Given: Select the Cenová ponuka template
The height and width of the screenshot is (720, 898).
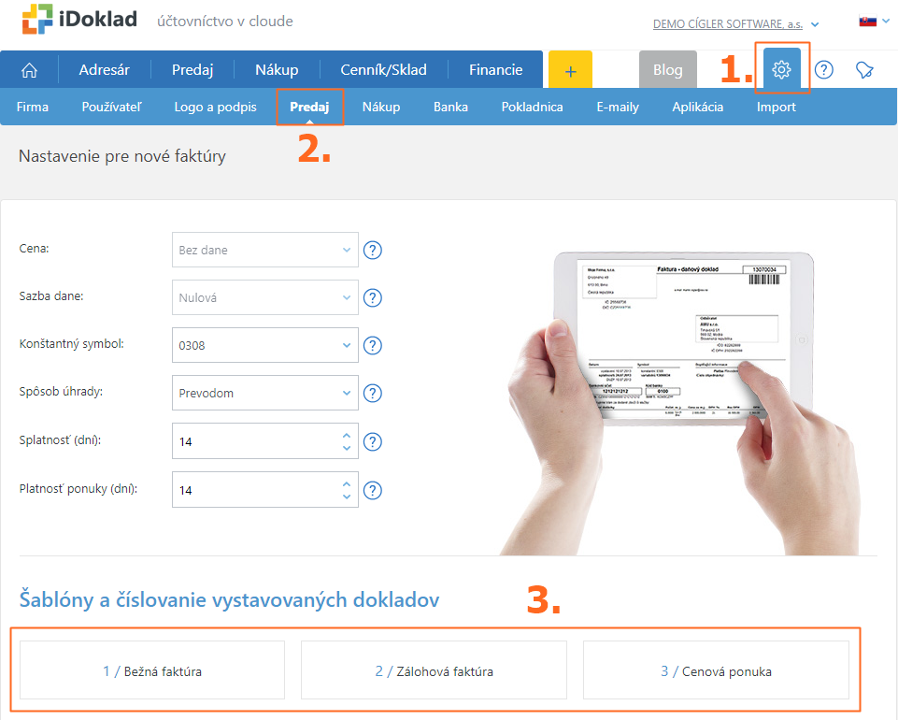Looking at the screenshot, I should point(716,670).
